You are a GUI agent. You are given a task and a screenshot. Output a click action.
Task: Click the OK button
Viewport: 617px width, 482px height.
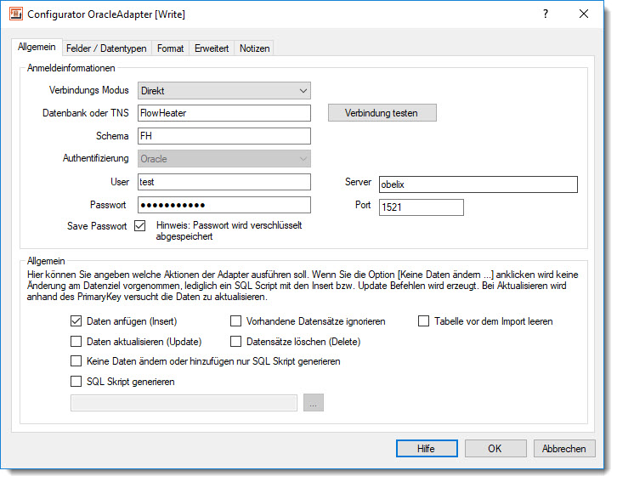tap(495, 448)
